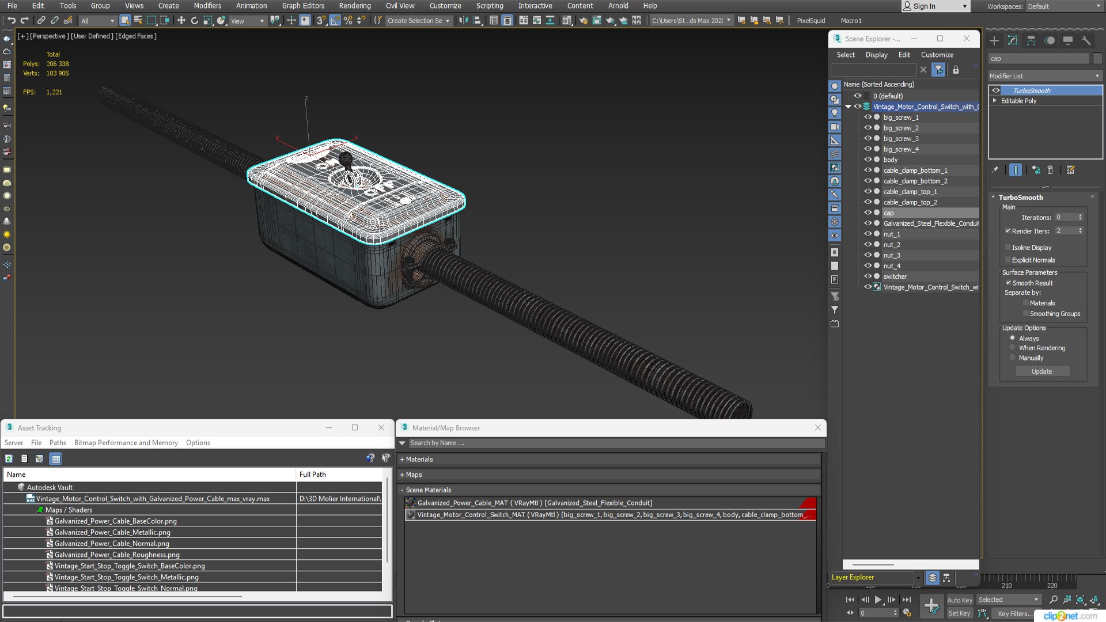
Task: Select the Move transform tool
Action: click(181, 20)
